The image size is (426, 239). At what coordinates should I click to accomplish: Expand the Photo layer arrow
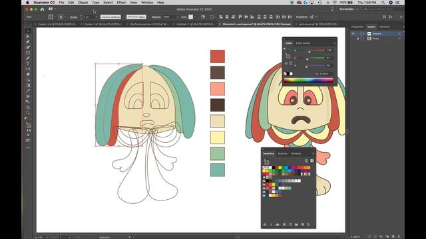364,39
